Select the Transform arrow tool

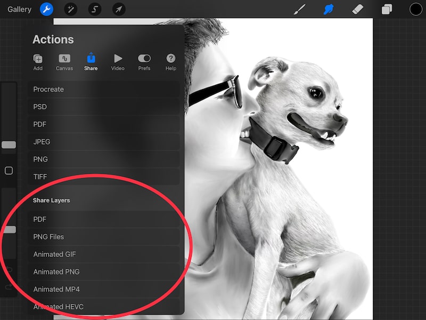coord(119,9)
